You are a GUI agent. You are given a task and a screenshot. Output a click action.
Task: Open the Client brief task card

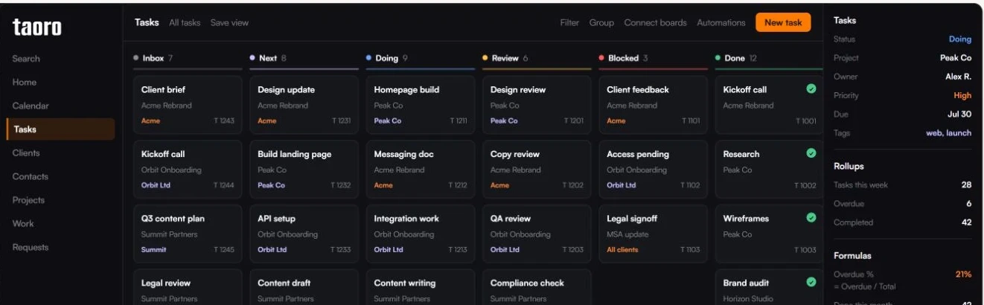[188, 105]
